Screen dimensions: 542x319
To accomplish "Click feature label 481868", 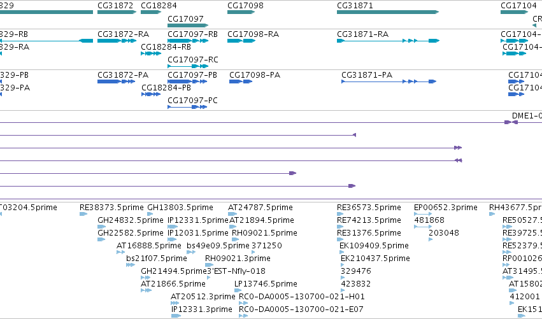I will coord(429,220).
